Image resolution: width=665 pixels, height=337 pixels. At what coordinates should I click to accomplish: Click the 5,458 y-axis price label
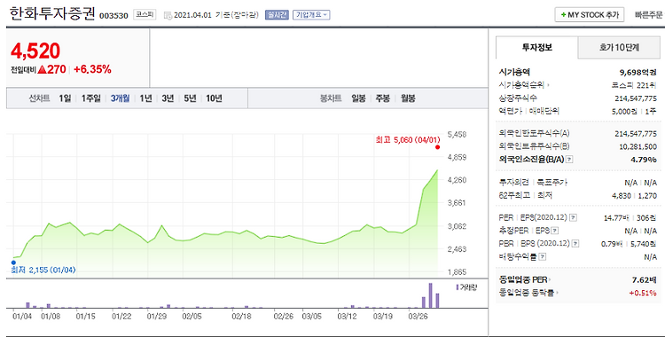tap(458, 135)
